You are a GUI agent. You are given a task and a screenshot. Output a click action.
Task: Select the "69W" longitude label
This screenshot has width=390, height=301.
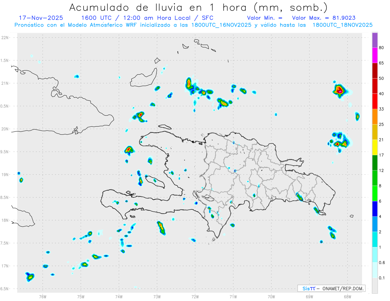[309, 296]
